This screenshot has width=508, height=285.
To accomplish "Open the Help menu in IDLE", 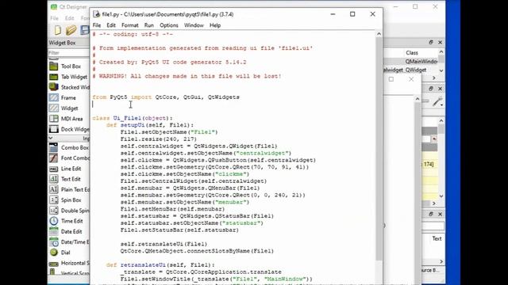I will click(215, 25).
